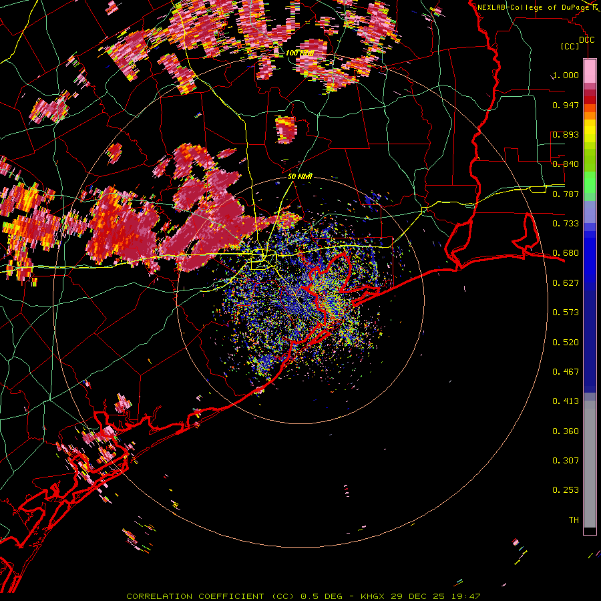Click the 0.360 legend value
The image size is (601, 601).
pyautogui.click(x=566, y=431)
